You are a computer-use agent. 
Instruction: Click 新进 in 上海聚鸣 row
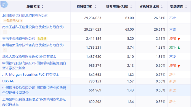pos(173,102)
